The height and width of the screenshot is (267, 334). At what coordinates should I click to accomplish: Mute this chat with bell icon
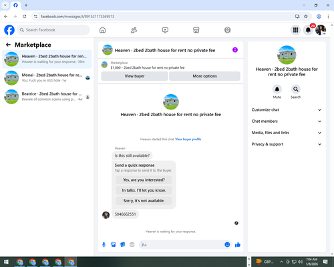click(x=277, y=89)
